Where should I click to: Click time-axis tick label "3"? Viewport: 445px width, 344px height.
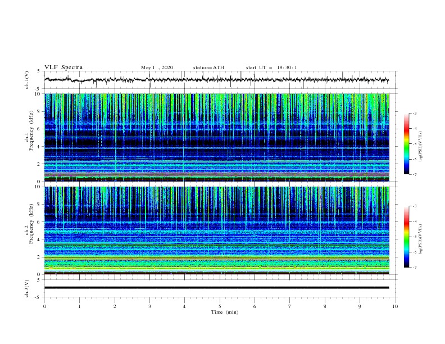coord(150,306)
